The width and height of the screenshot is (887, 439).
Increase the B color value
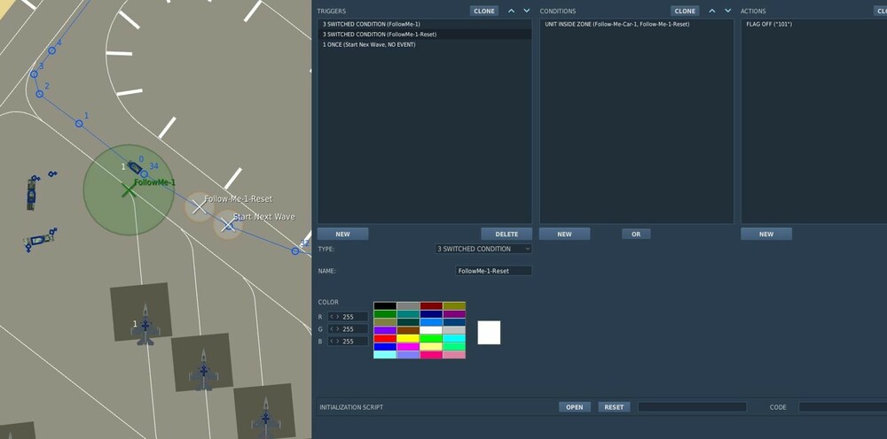338,342
